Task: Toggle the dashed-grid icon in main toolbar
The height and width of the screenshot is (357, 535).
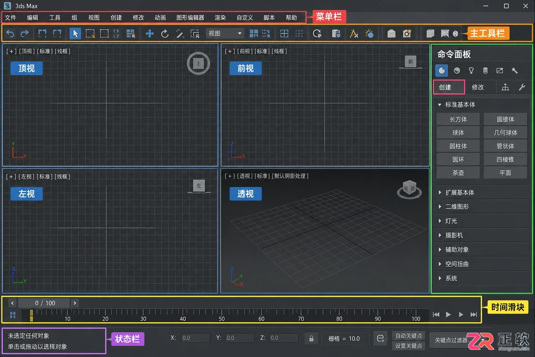Action: coord(299,33)
